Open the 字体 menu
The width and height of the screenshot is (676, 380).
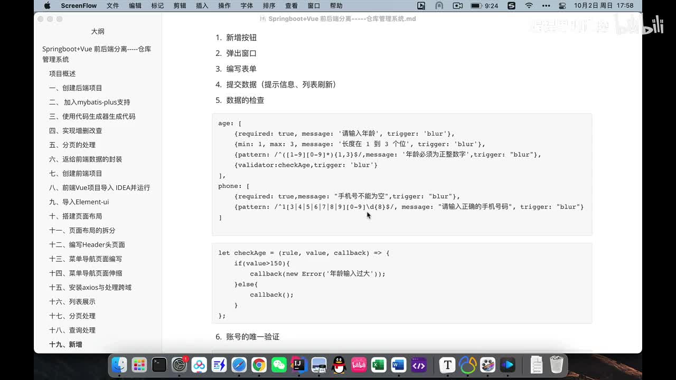247,6
